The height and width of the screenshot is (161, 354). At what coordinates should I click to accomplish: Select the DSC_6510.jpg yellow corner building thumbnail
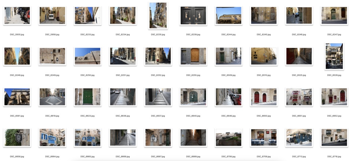(x=264, y=56)
